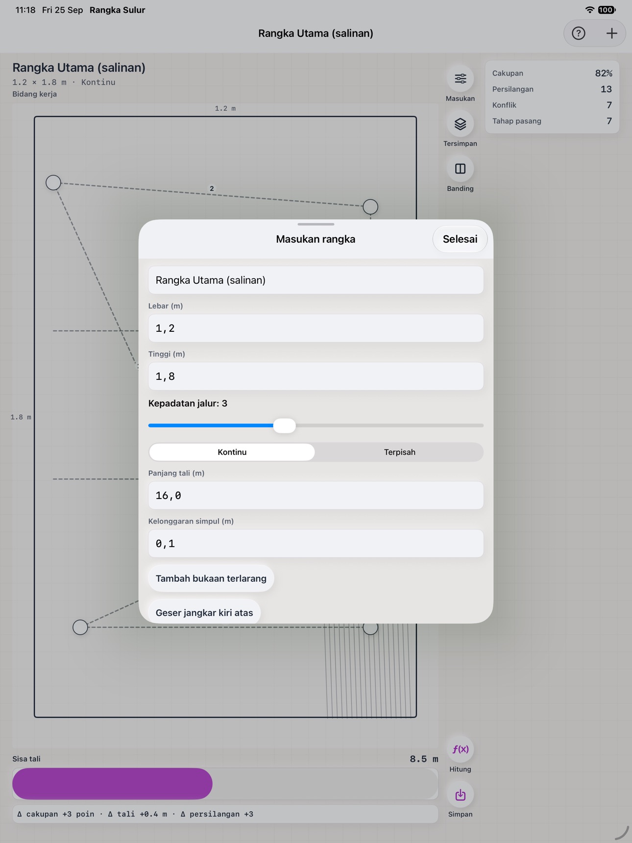Tap Geser jangkar kiri atas button
This screenshot has width=632, height=843.
(204, 612)
